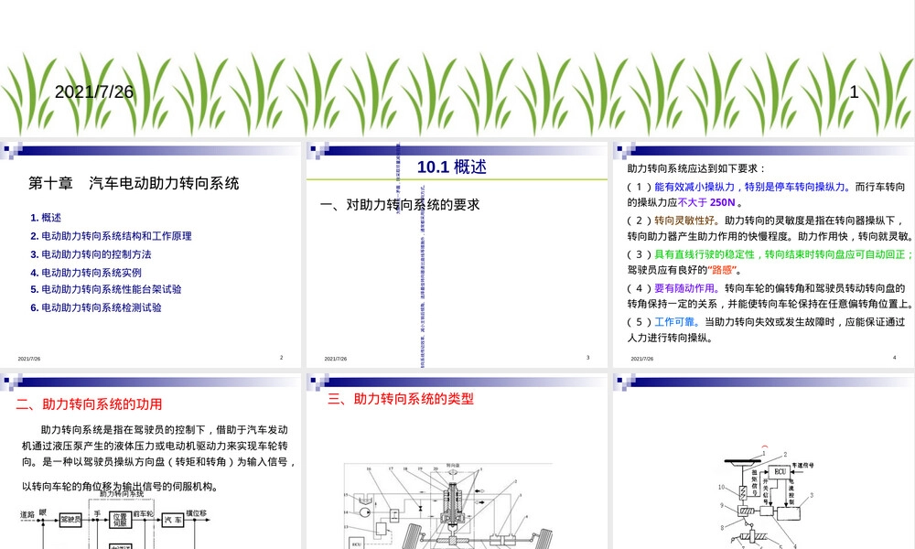Click outline item 5. 电动助力转向系统性能台架试验
This screenshot has width=915, height=549.
coord(105,289)
